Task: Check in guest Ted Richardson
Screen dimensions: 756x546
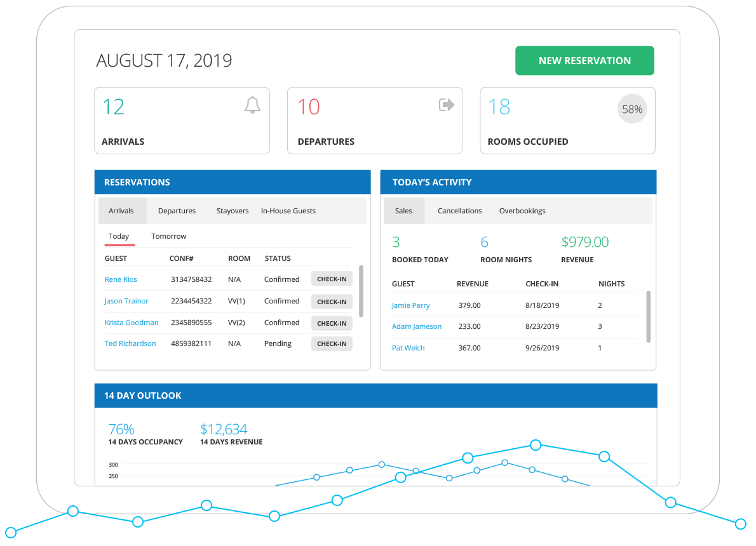Action: click(331, 343)
